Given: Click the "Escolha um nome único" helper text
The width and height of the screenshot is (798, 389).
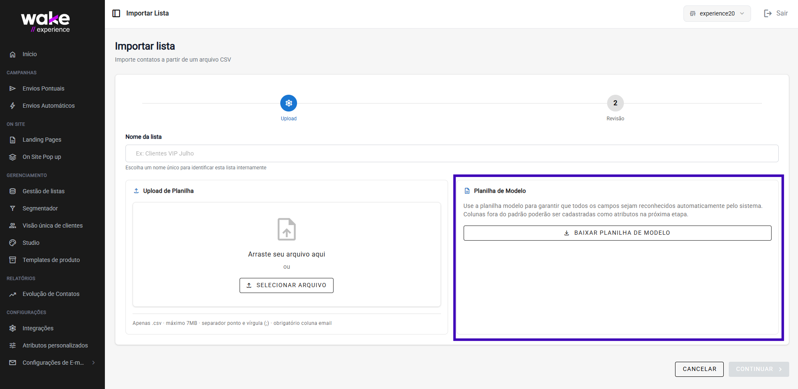Looking at the screenshot, I should click(196, 168).
